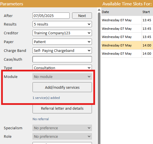Expand the disabled Module dropdown
This screenshot has width=153, height=144.
(62, 77)
